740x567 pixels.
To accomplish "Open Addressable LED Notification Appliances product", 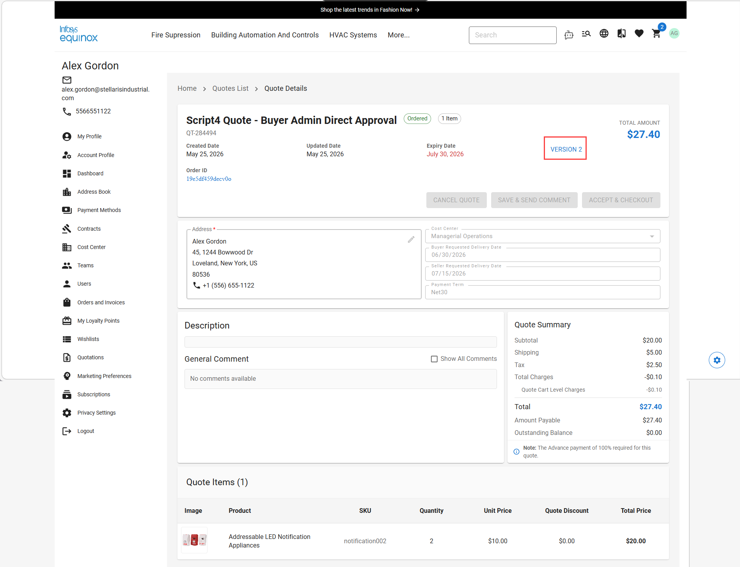I will [270, 541].
